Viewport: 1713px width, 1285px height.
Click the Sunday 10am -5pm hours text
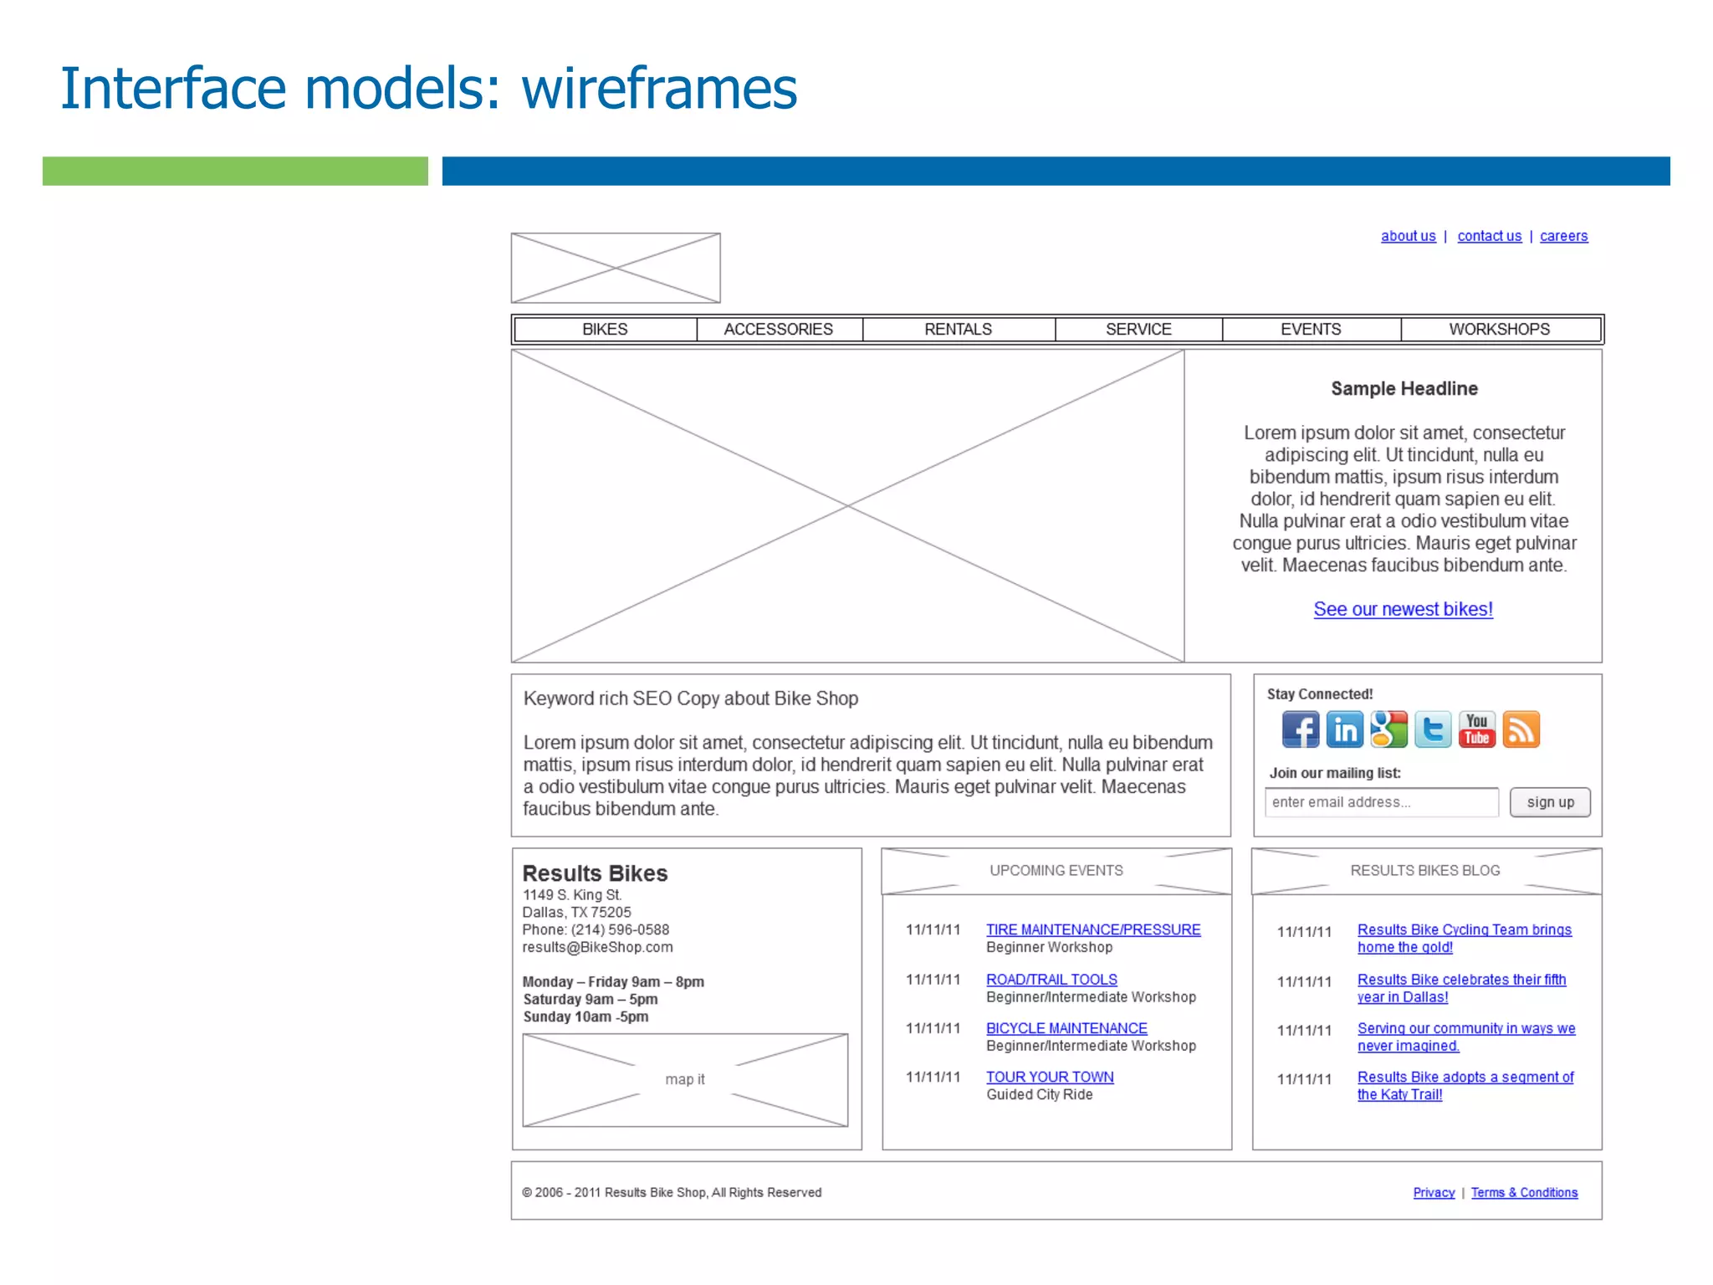(x=585, y=1016)
